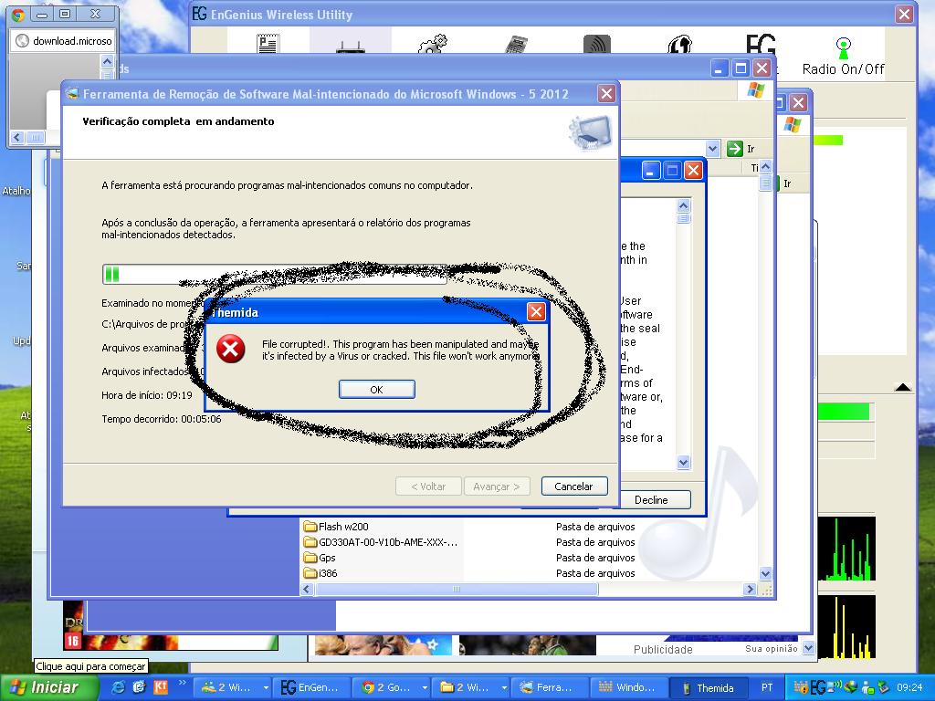Click the calculator icon in EnGenius toolbar

point(517,44)
